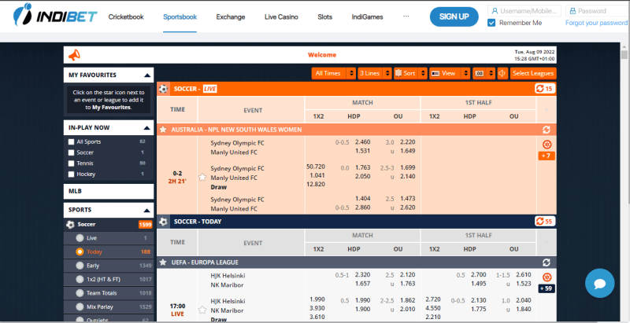Check the Tennis in-play box
Viewport: 630px width, 323px height.
pyautogui.click(x=71, y=163)
